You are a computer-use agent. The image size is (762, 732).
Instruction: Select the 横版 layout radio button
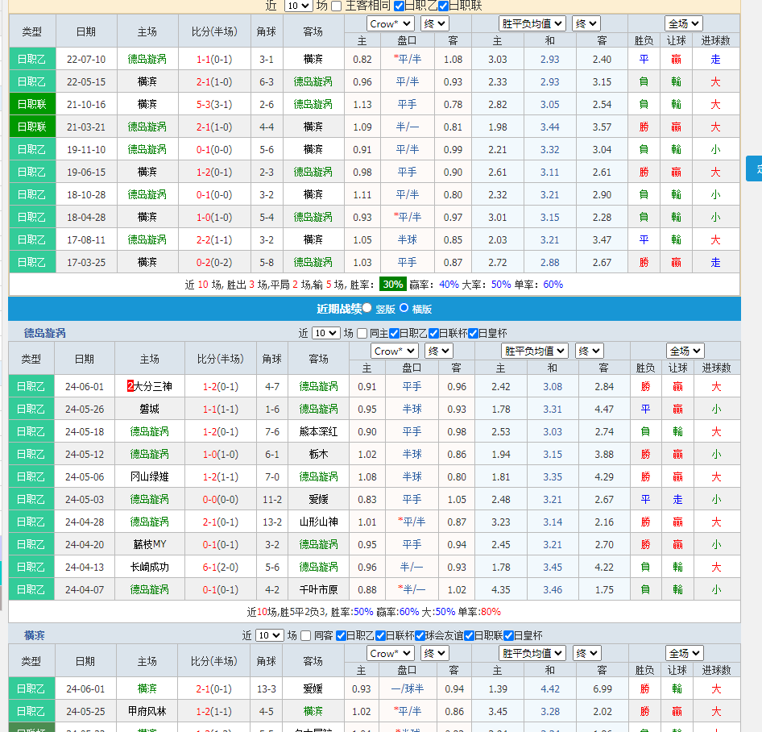(404, 308)
